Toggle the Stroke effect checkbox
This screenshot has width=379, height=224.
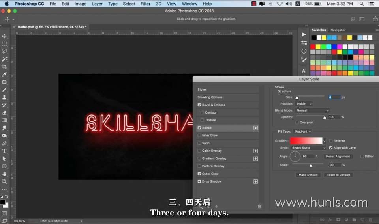[199, 128]
